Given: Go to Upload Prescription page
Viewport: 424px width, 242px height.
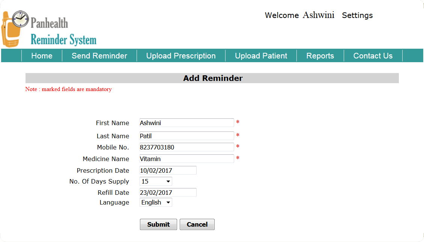Looking at the screenshot, I should [x=181, y=56].
